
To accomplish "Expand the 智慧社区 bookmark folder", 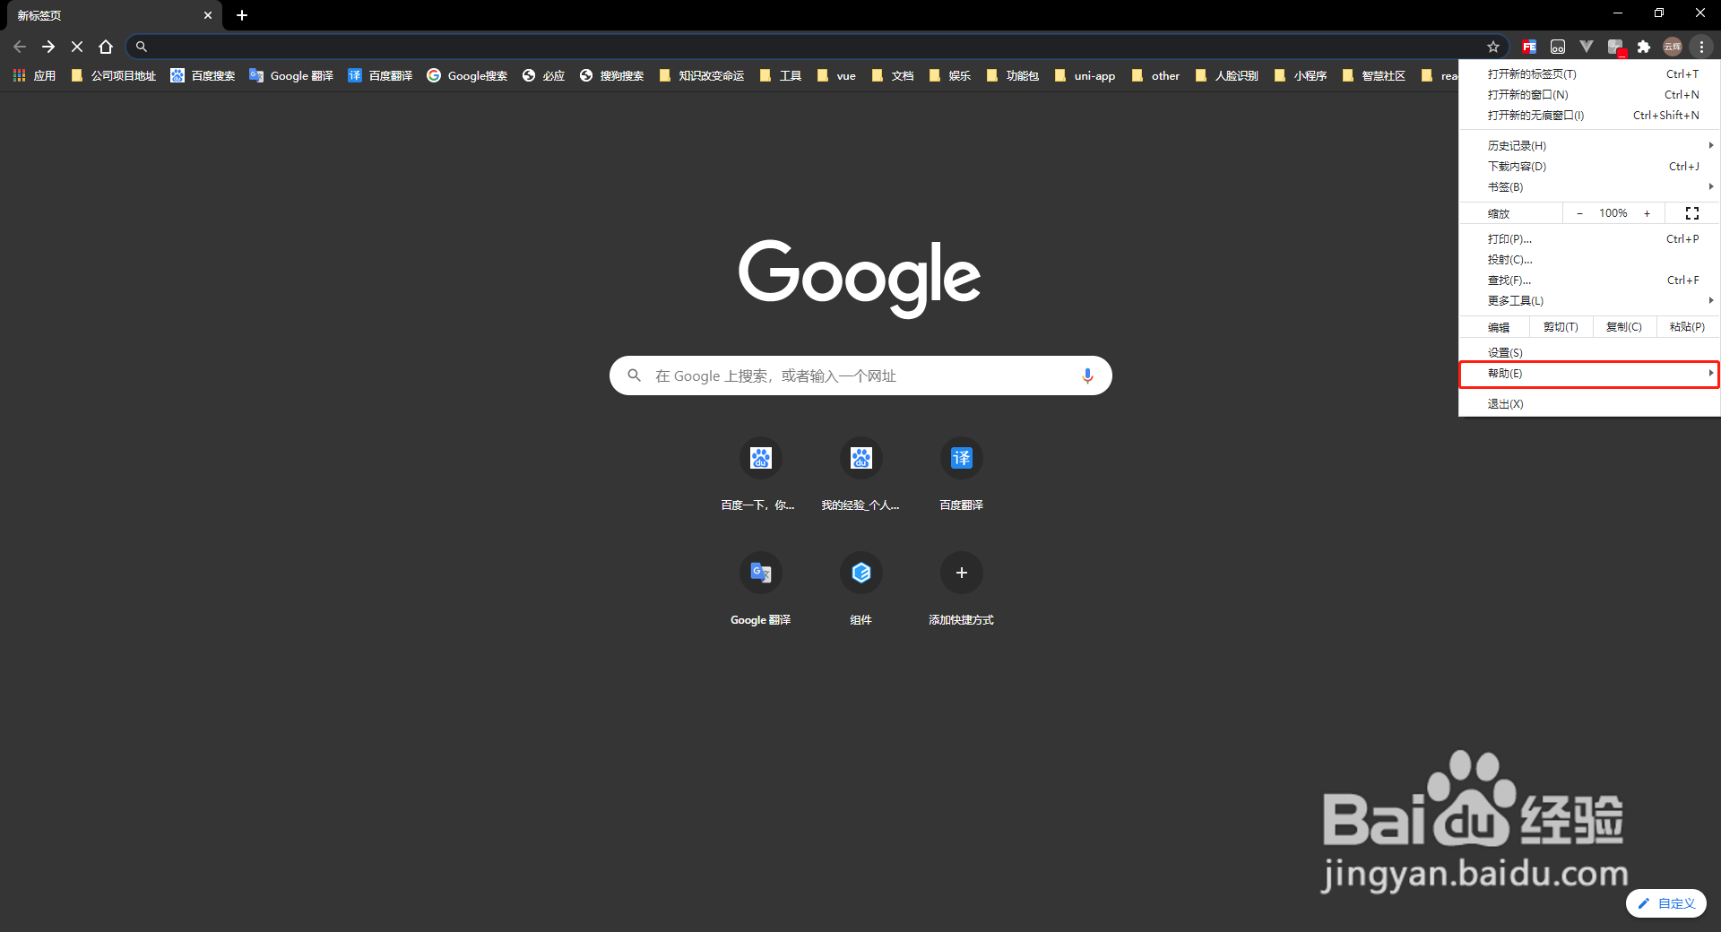I will [1373, 76].
